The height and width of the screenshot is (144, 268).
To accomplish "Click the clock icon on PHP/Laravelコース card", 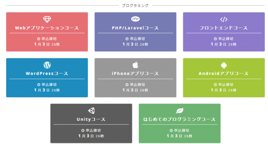I will pyautogui.click(x=127, y=39).
